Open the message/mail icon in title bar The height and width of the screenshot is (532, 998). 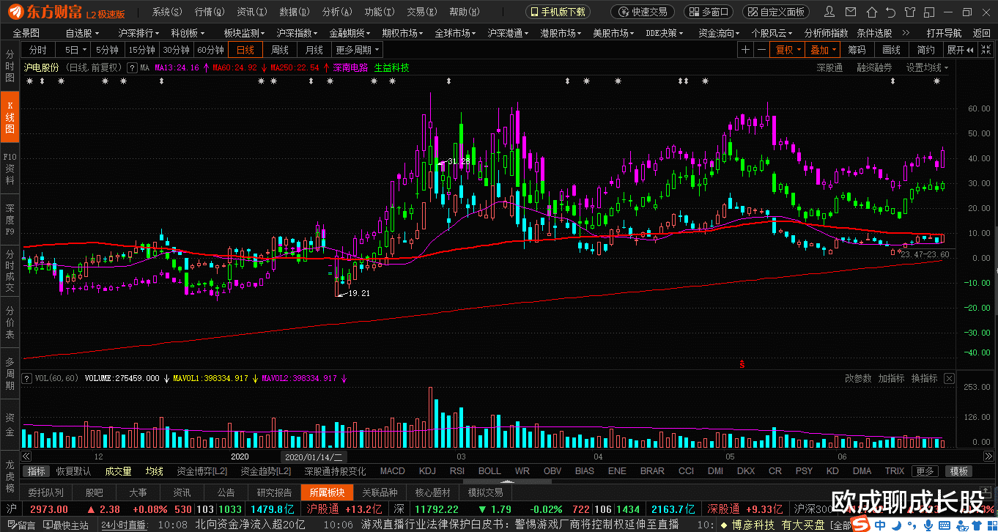(x=850, y=11)
